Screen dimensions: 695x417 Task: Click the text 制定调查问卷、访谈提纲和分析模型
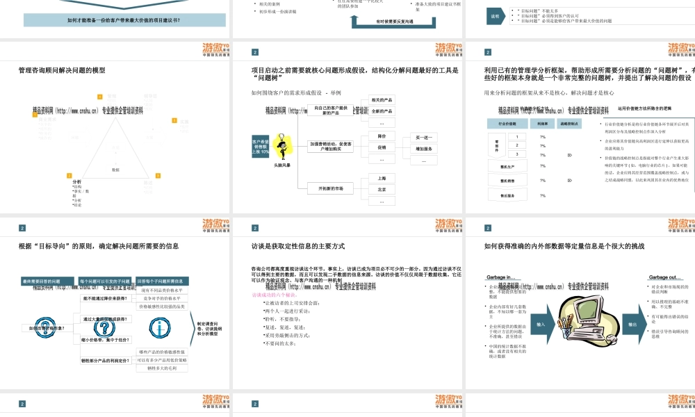(209, 329)
